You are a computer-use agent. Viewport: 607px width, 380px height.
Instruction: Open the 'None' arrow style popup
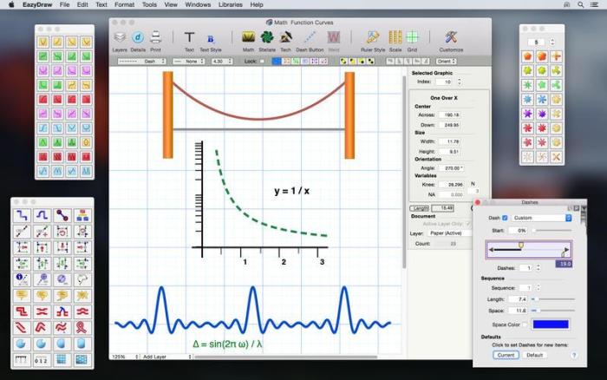(x=188, y=62)
